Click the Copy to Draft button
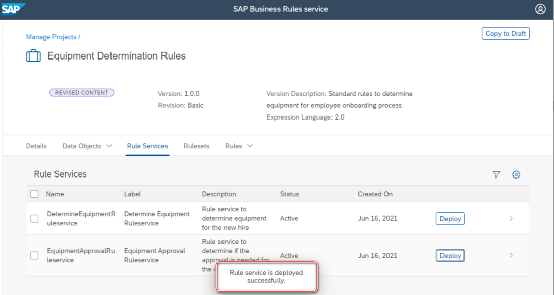Viewport: 554px width, 295px height. pos(506,34)
